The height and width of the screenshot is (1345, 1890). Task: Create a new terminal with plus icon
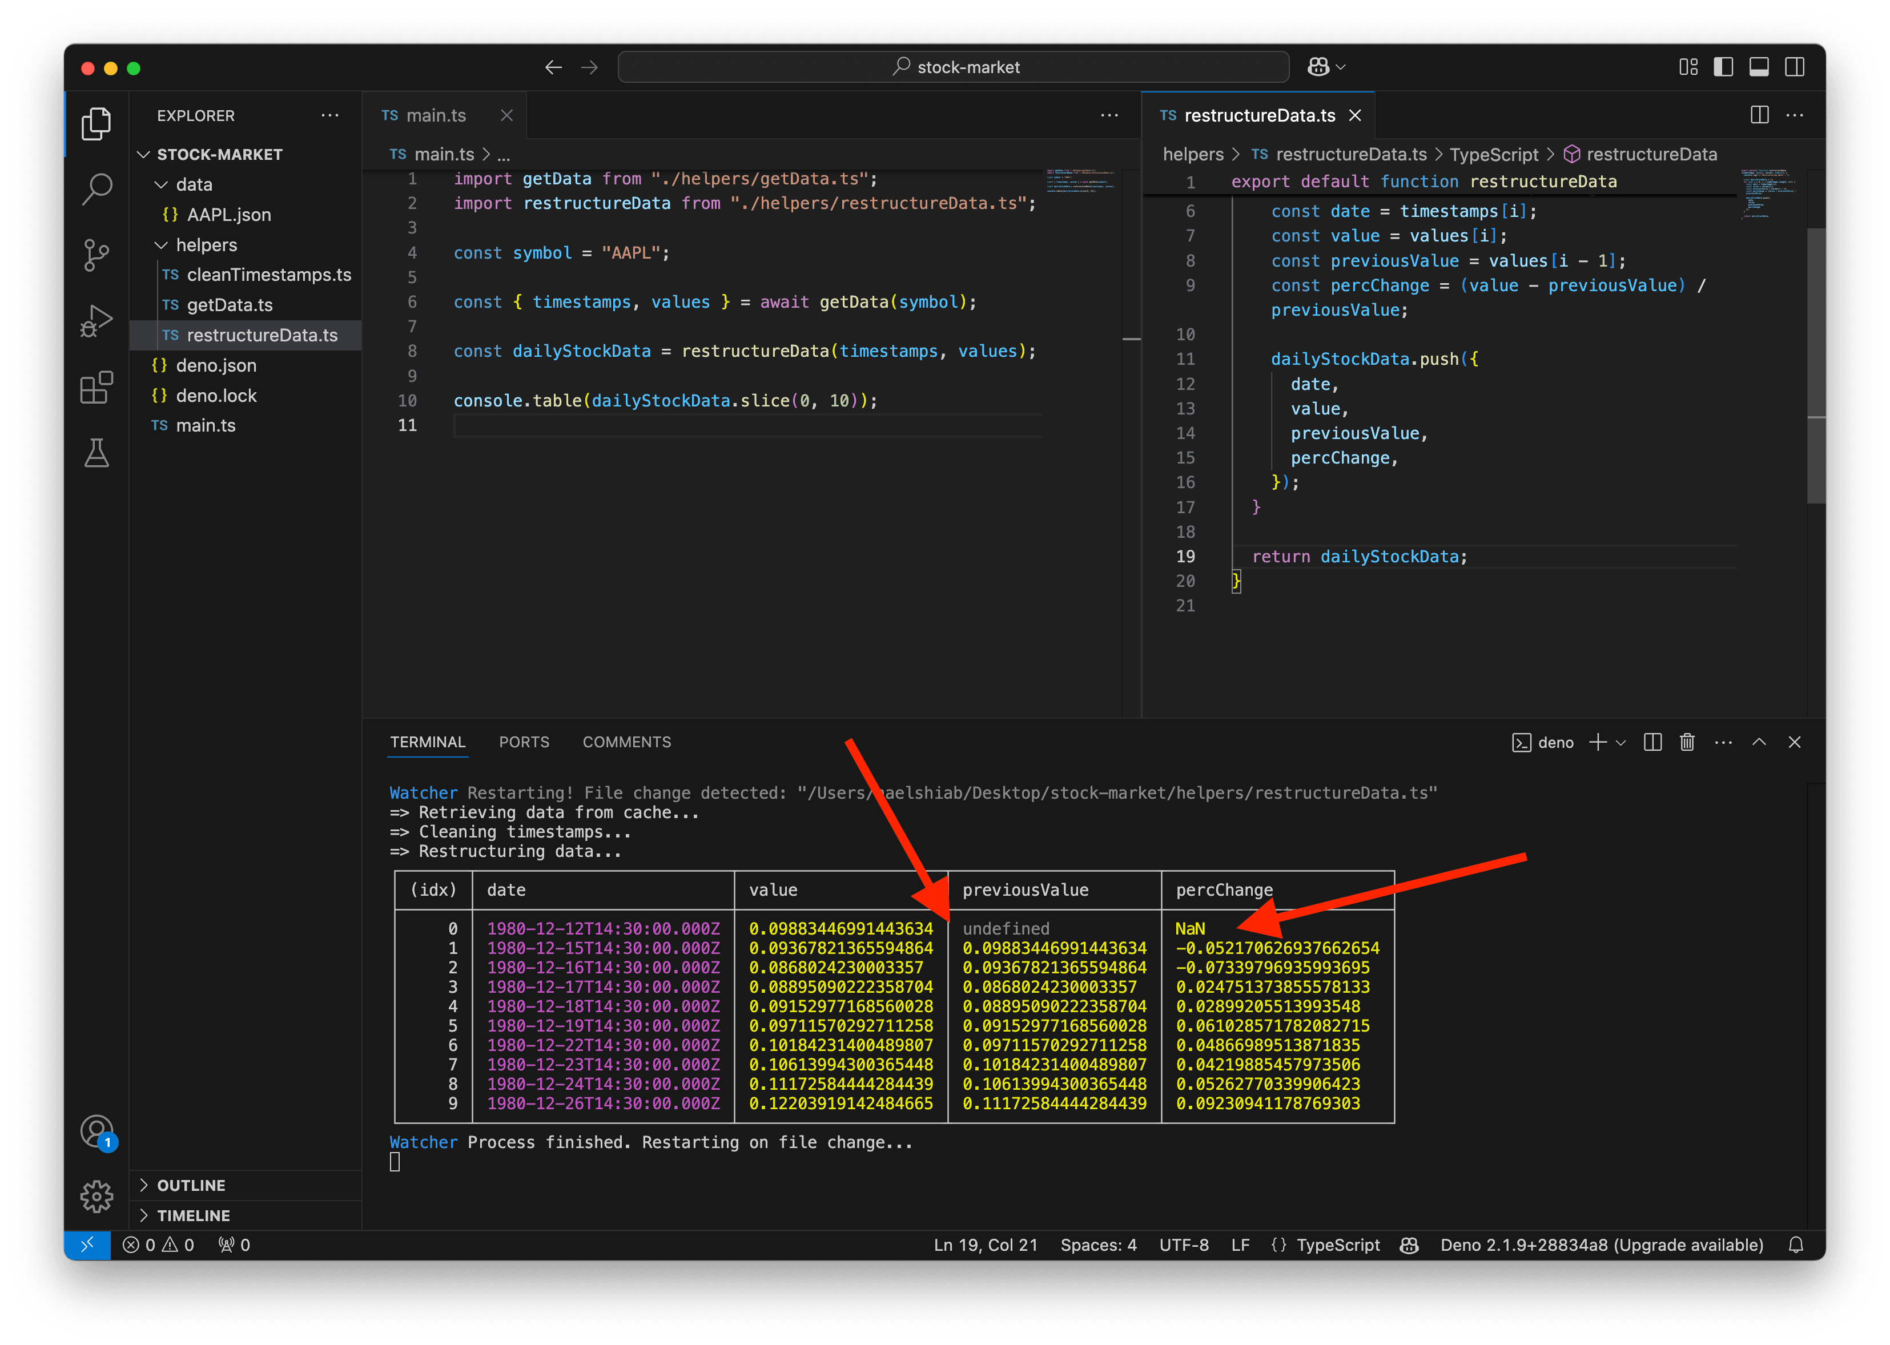click(x=1598, y=742)
